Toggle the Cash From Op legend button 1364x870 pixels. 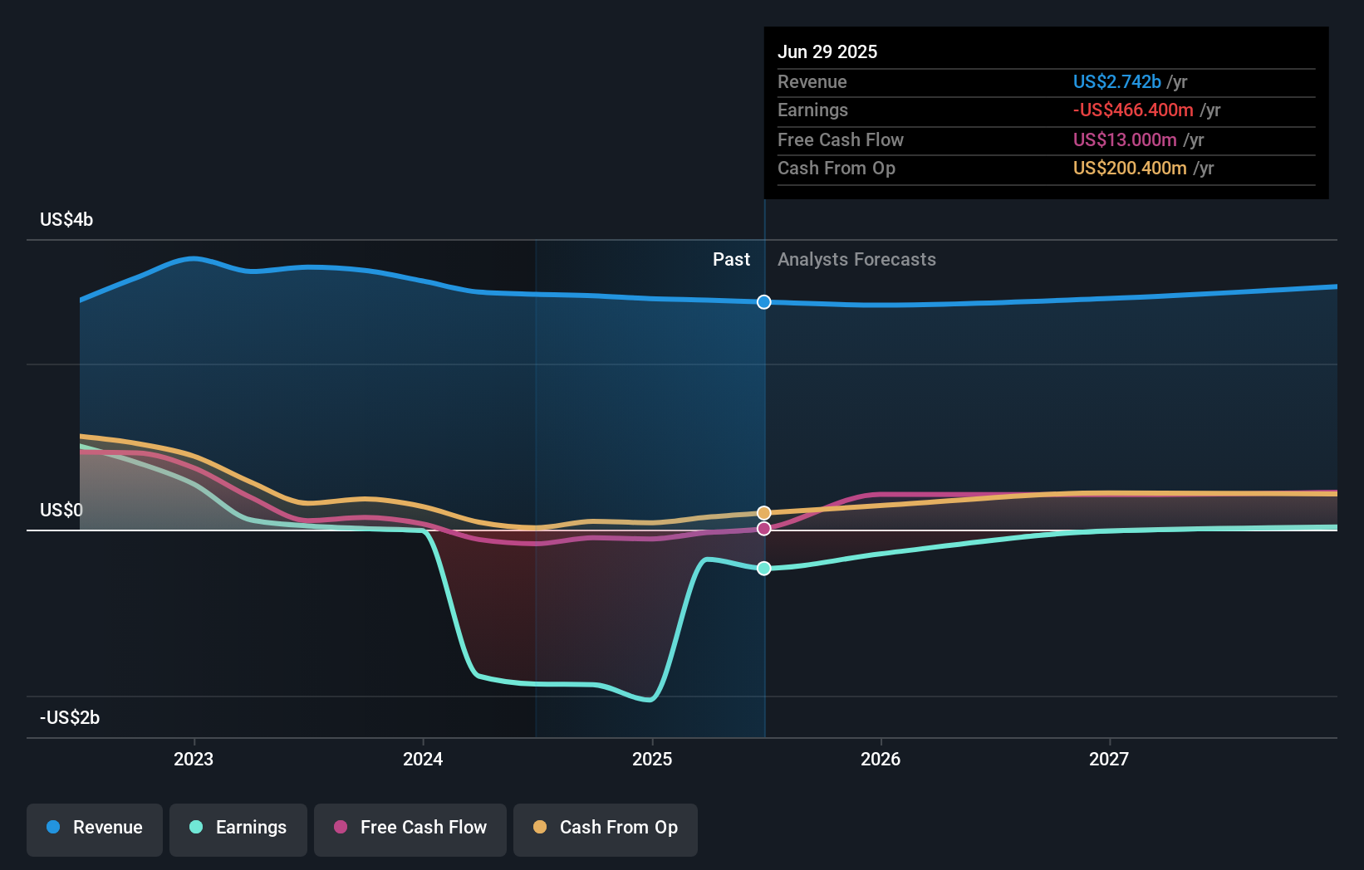pyautogui.click(x=606, y=829)
